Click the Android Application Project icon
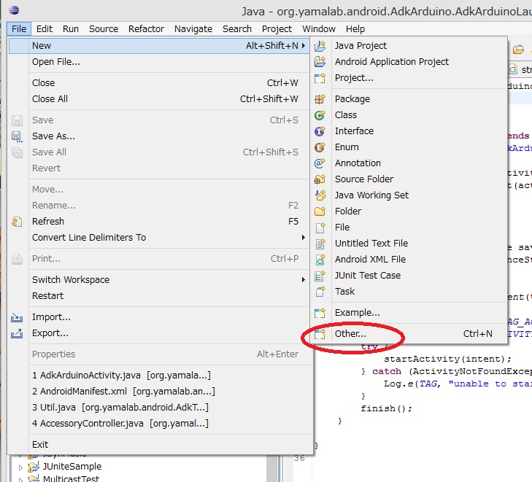 point(320,62)
